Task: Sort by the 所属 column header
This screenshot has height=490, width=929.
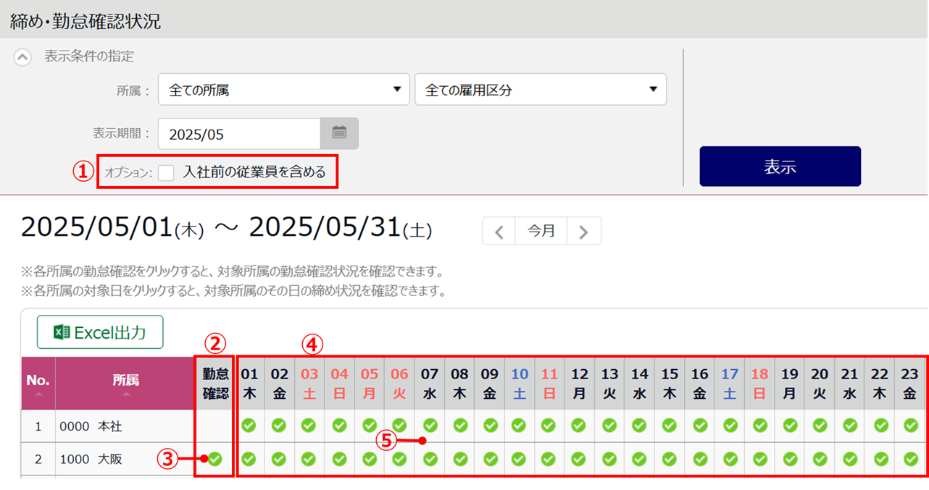Action: click(x=125, y=384)
